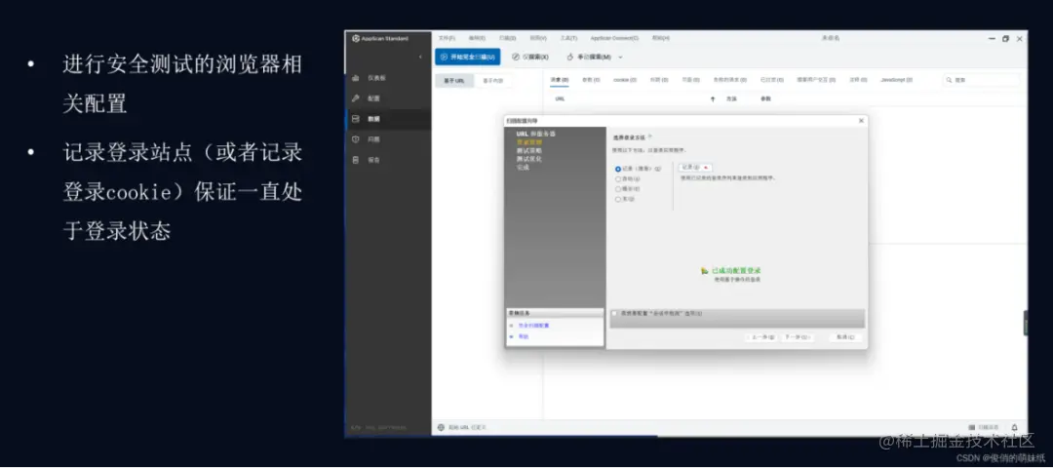Click the 仅探索(X) explore-only button
Screen dimensions: 1053x468
(x=530, y=58)
